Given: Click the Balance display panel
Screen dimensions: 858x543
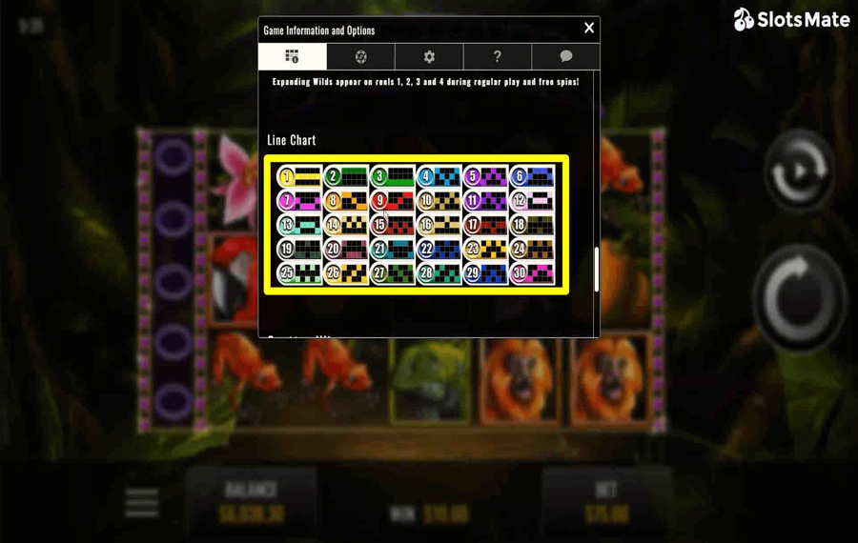Looking at the screenshot, I should coord(251,503).
